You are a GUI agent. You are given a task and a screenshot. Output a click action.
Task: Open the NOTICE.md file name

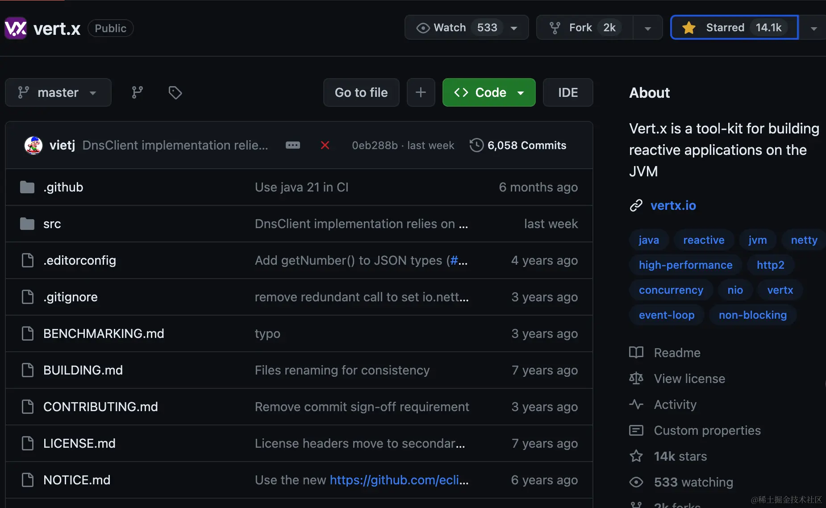point(77,480)
